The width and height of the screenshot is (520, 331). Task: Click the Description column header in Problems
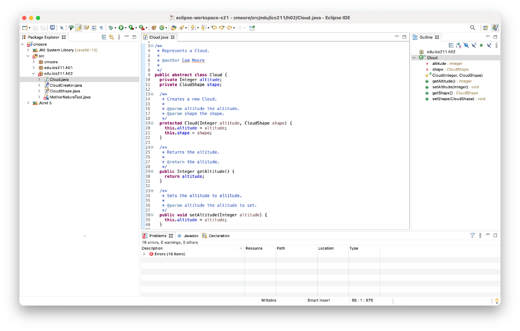(x=152, y=248)
